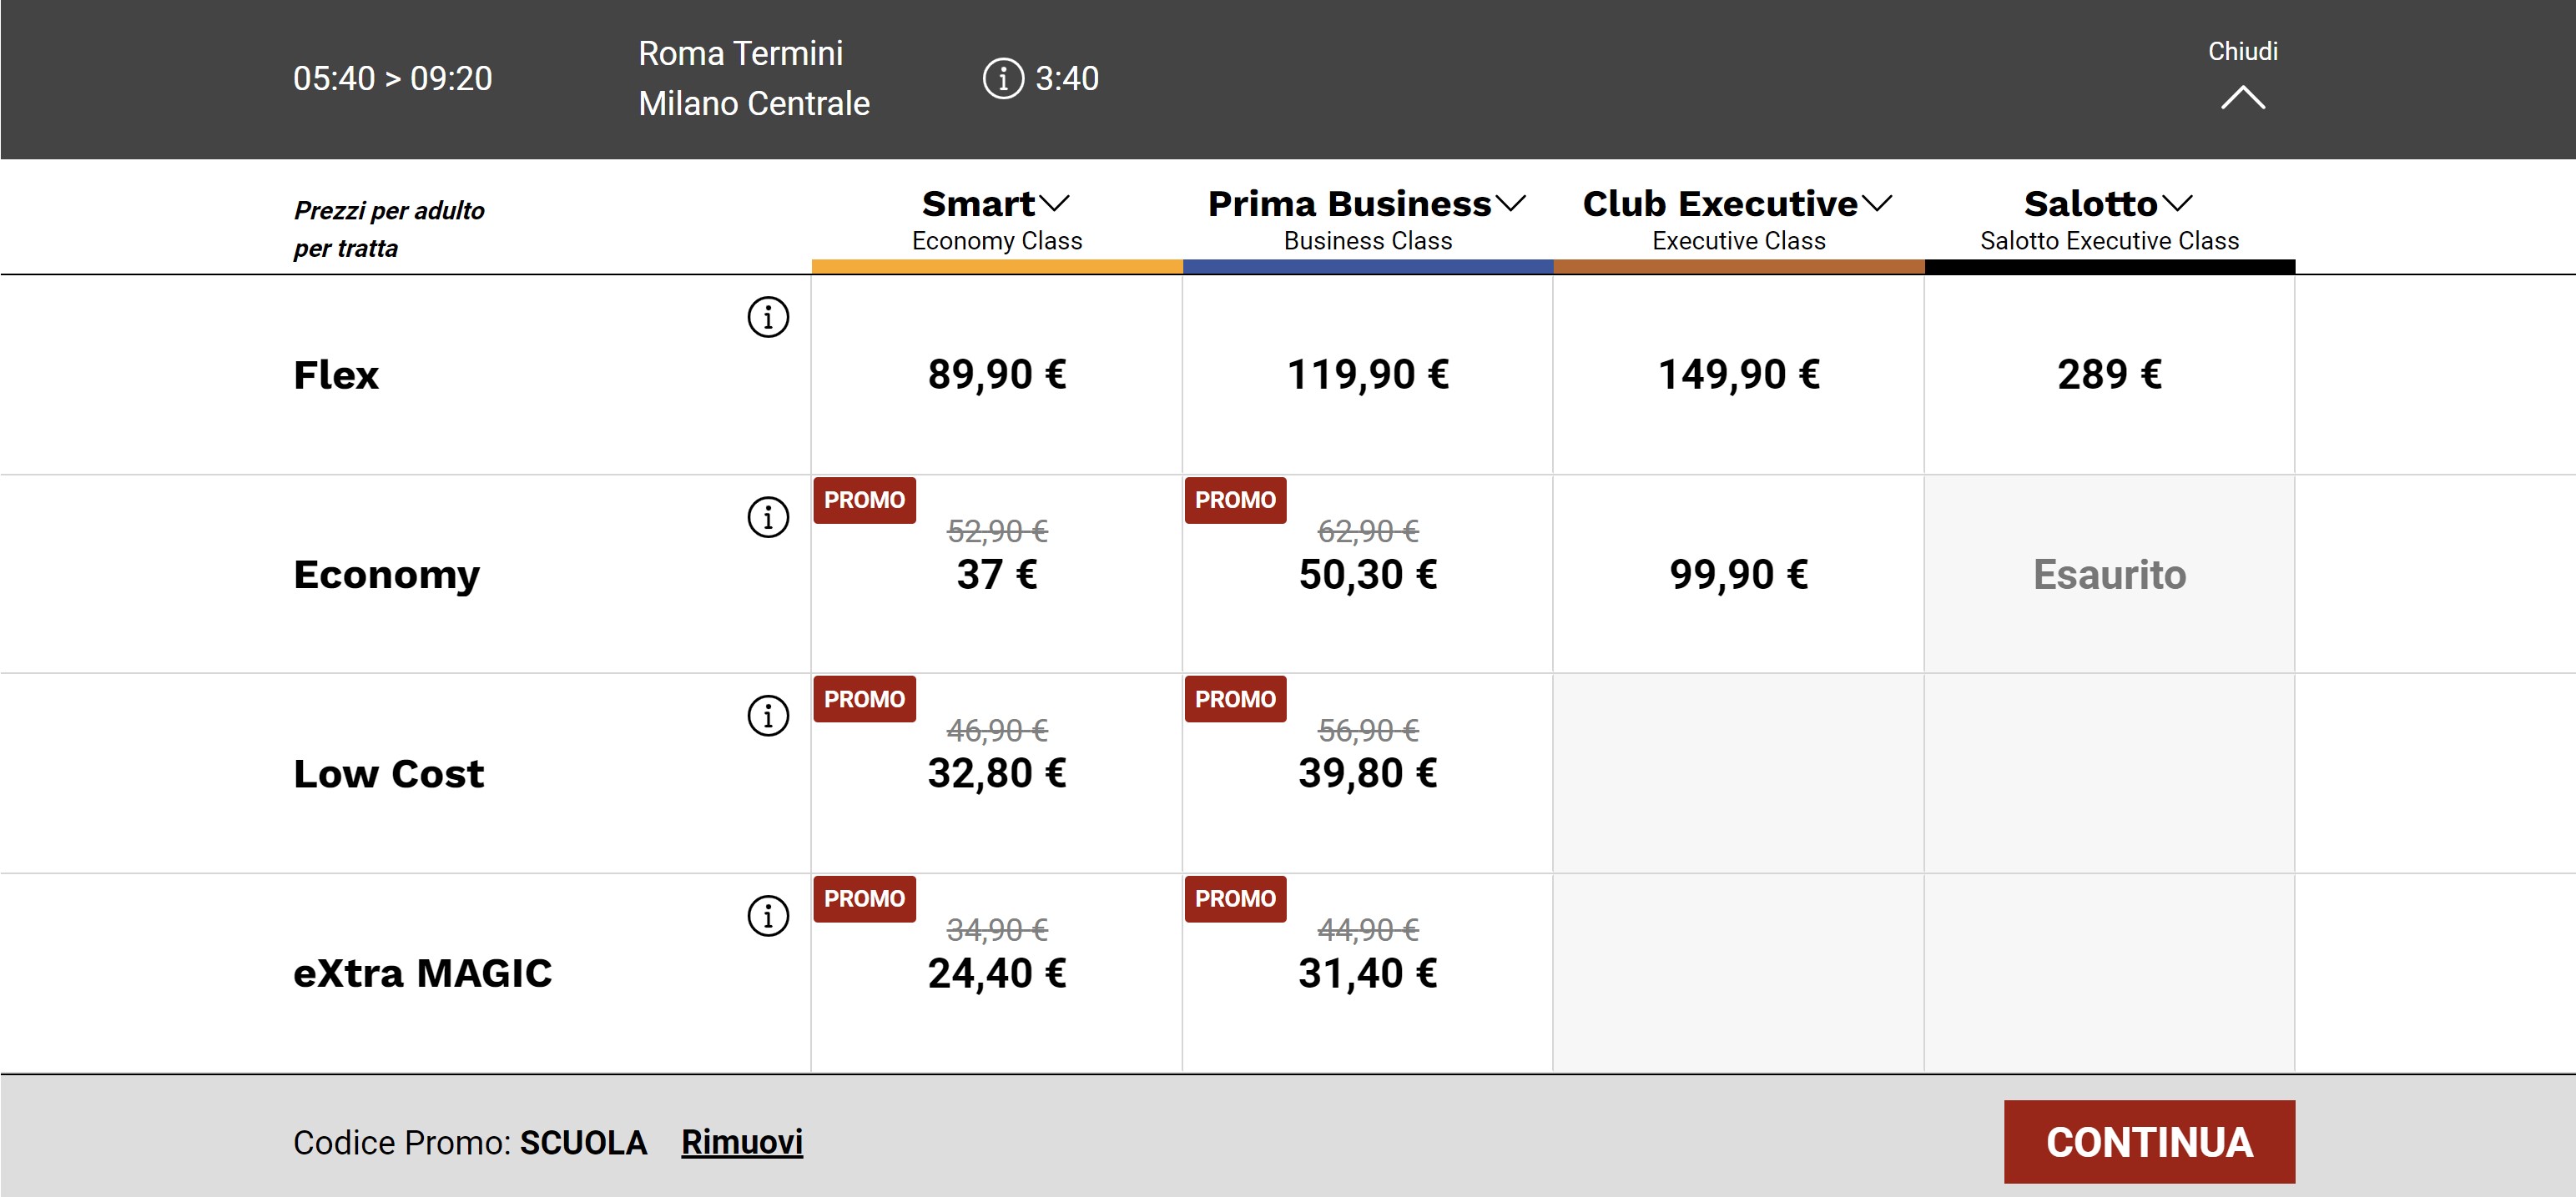Show Low Cost fare info icon
This screenshot has height=1197, width=2576.
coord(768,716)
